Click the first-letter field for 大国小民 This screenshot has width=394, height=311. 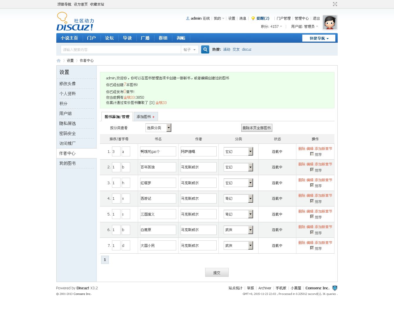point(126,245)
